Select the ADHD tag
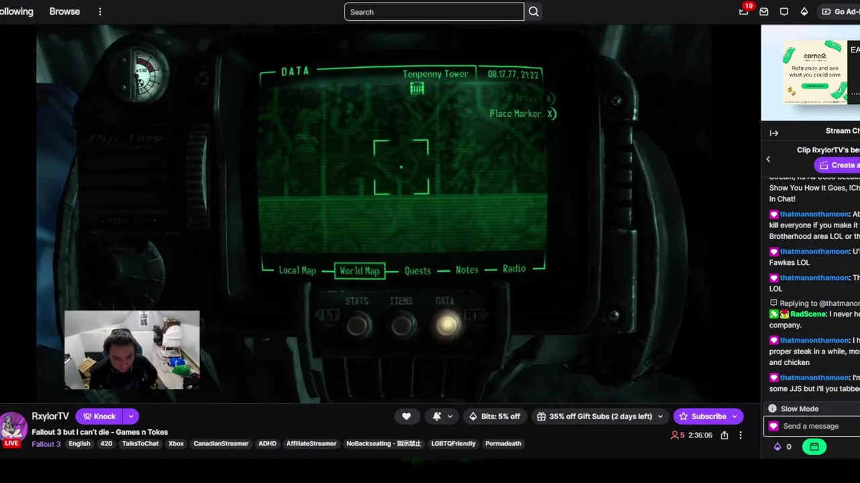This screenshot has width=860, height=483. [267, 444]
